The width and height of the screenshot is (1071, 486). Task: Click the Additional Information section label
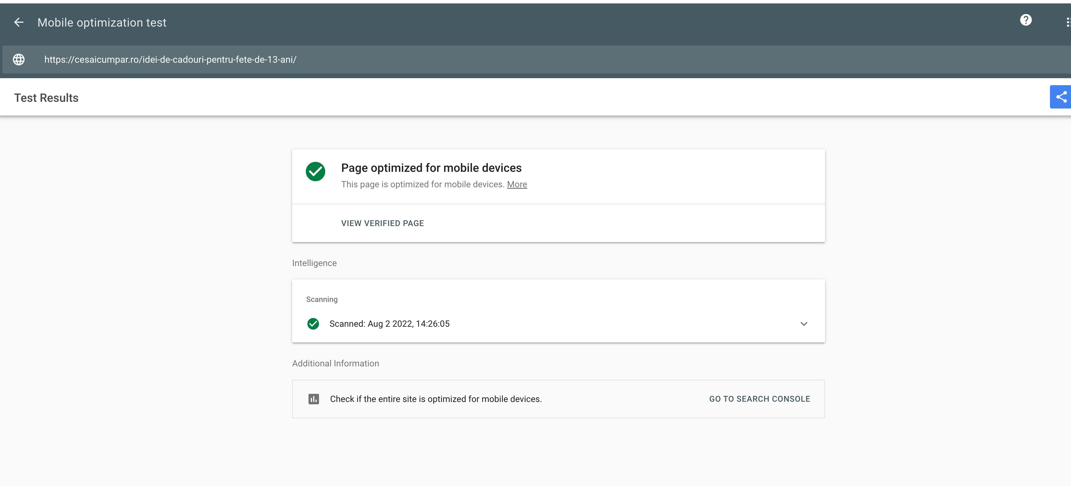[x=335, y=363]
